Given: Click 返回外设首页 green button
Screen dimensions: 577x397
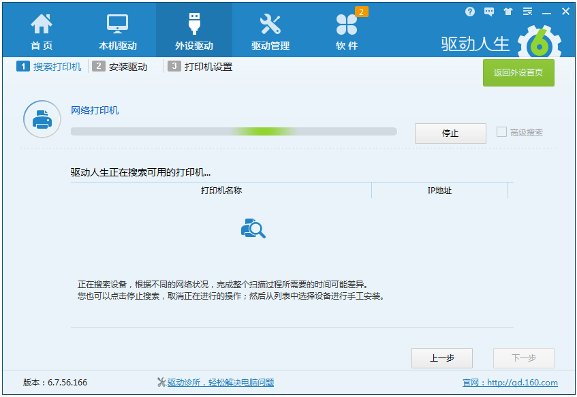Looking at the screenshot, I should 518,73.
